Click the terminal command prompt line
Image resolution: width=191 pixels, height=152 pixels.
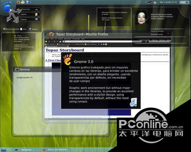coord(24,77)
